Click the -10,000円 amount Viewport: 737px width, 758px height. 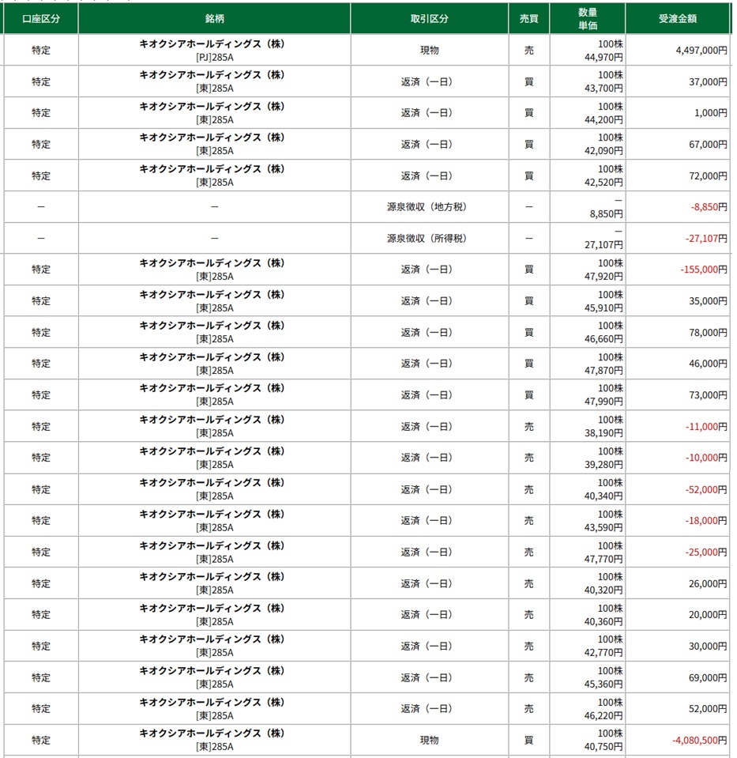point(706,458)
